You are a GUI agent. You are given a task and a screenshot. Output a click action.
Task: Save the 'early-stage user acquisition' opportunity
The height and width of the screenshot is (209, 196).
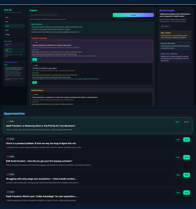(186, 175)
